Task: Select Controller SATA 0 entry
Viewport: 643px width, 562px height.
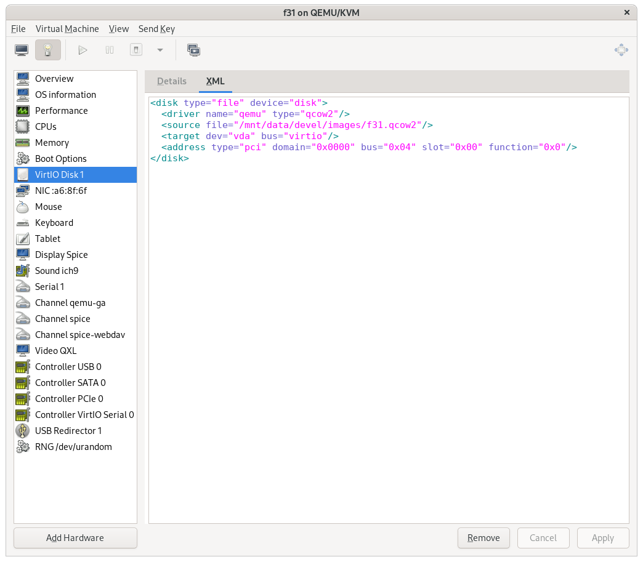Action: [x=76, y=382]
